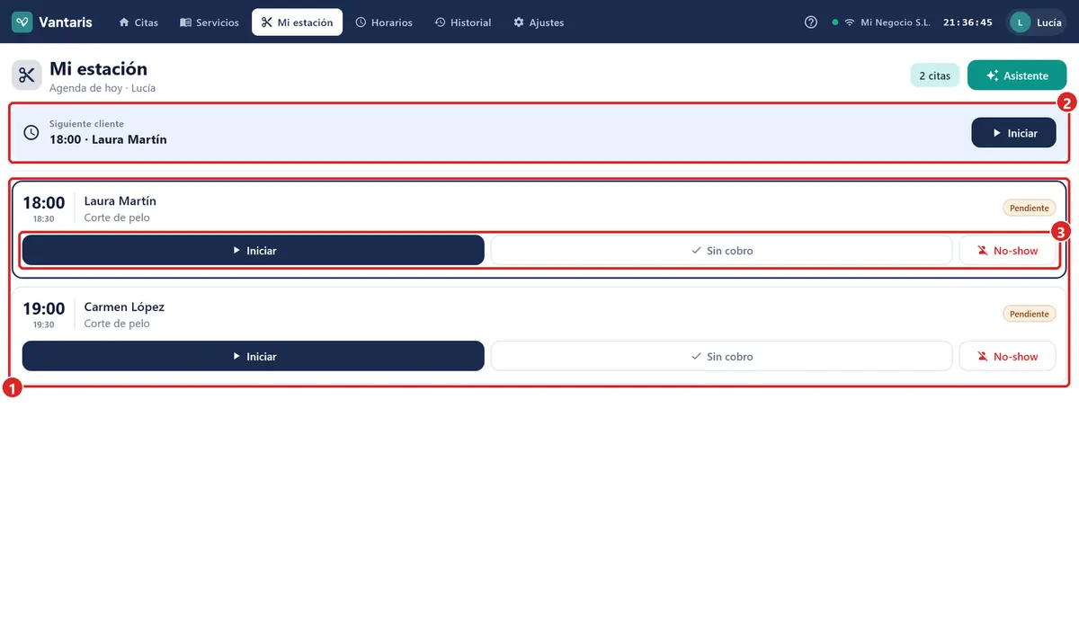Image resolution: width=1079 pixels, height=622 pixels.
Task: Click the Mi estación page heading
Action: (99, 68)
